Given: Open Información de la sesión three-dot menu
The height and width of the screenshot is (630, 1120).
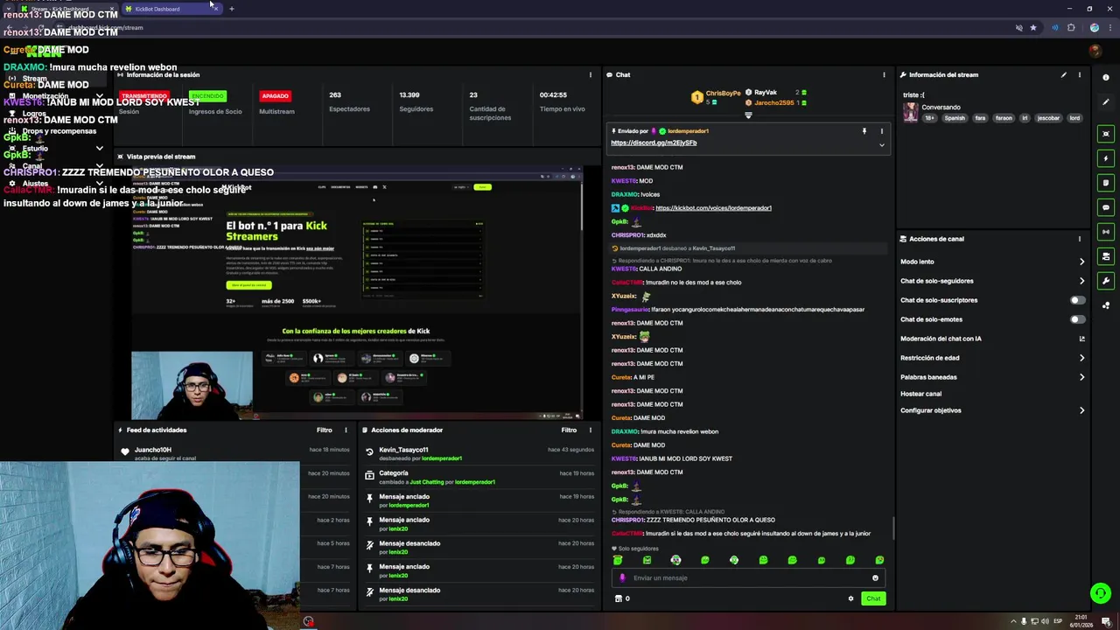Looking at the screenshot, I should pos(591,74).
